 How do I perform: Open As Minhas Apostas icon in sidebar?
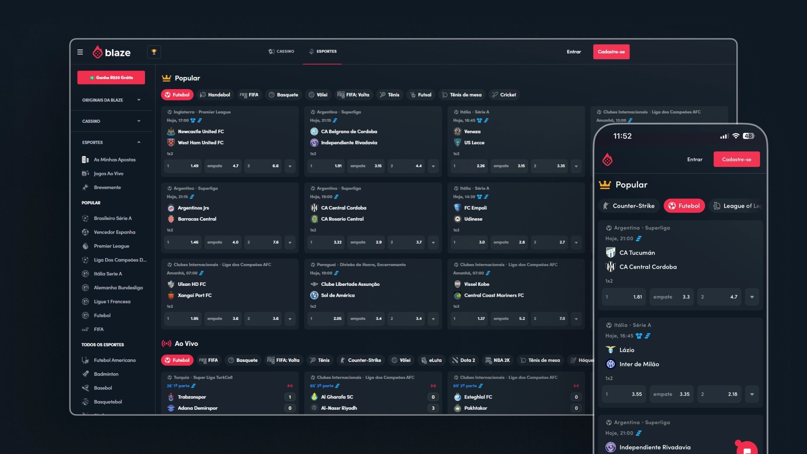[85, 160]
